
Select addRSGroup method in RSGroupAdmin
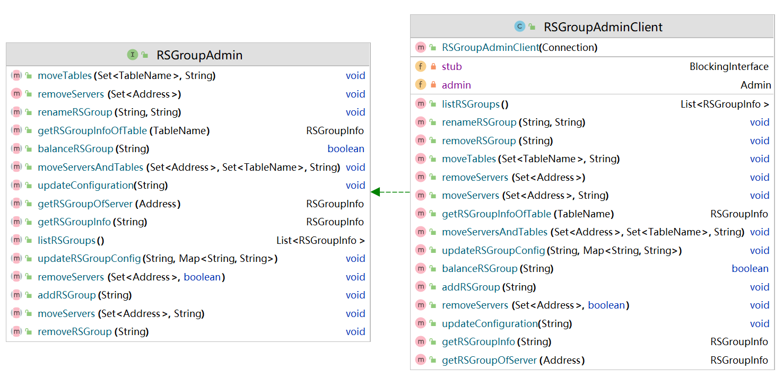(66, 295)
